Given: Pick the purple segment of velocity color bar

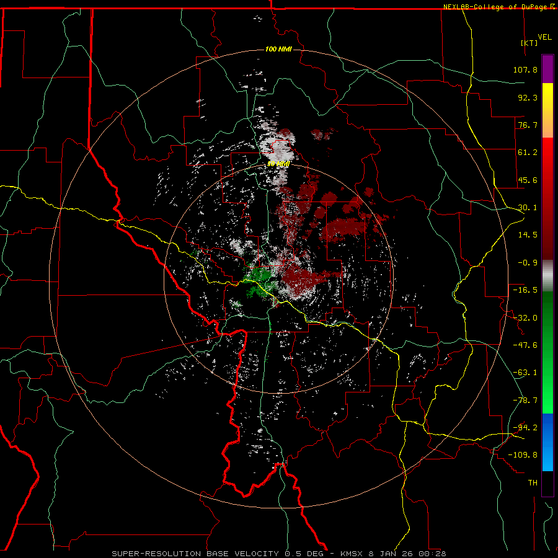Looking at the screenshot, I should (547, 69).
